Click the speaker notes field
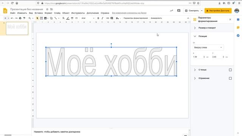Viewport: 242px width, 136px height. [110, 132]
